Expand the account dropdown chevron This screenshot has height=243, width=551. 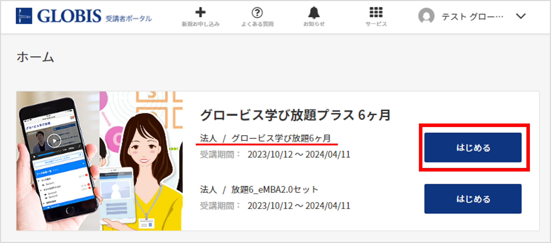coord(521,16)
